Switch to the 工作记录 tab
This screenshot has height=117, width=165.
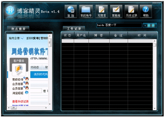click(x=74, y=29)
